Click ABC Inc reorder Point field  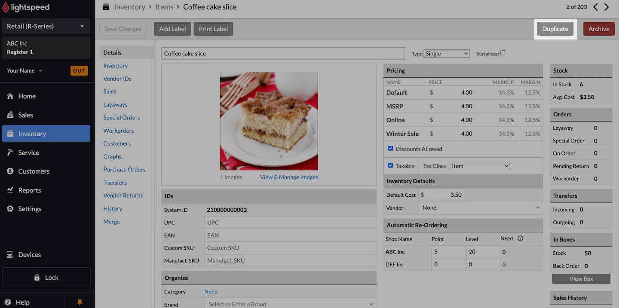[448, 252]
